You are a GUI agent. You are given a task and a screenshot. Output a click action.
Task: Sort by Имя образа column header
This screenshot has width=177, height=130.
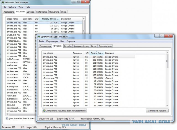[57, 53]
